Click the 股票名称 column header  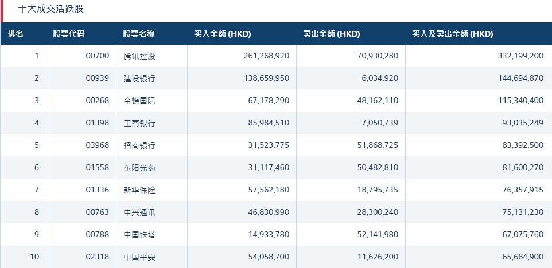139,34
